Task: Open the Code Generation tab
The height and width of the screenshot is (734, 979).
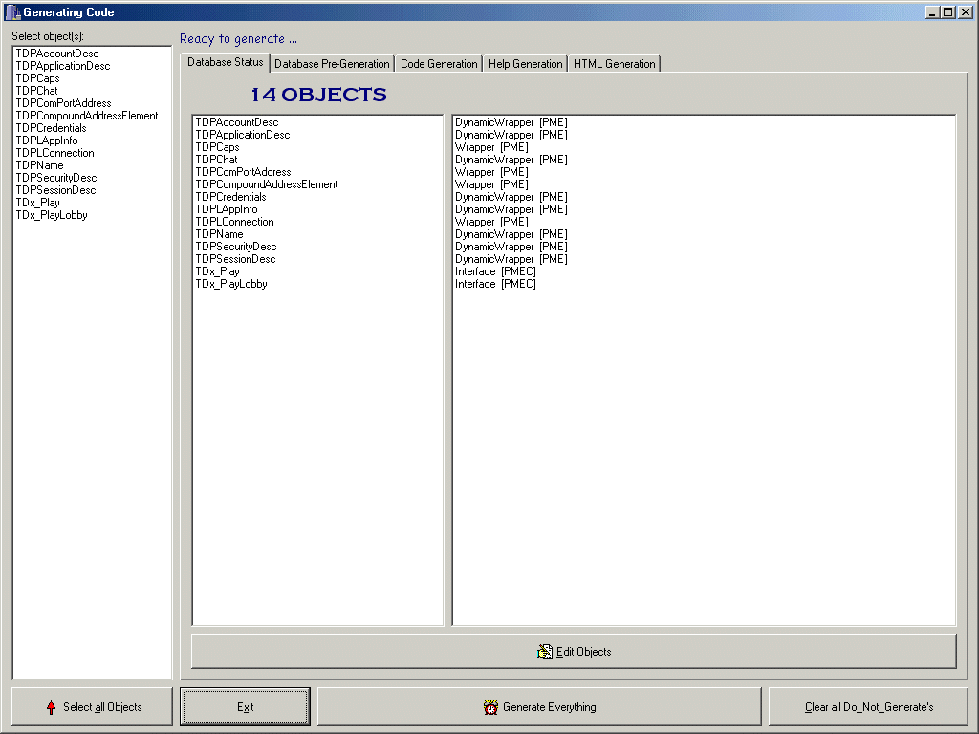Action: (x=439, y=64)
